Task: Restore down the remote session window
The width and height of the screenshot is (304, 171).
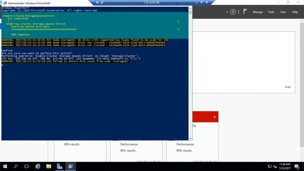Action: tap(201, 2)
